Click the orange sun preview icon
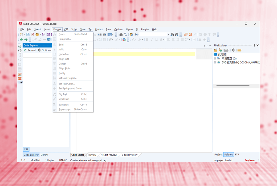The image size is (277, 186). pos(190,34)
